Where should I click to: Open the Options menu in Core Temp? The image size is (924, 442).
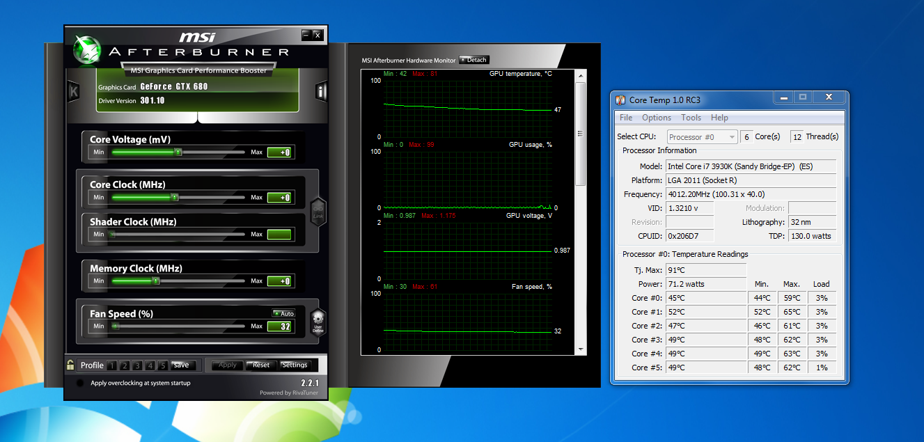pyautogui.click(x=657, y=118)
